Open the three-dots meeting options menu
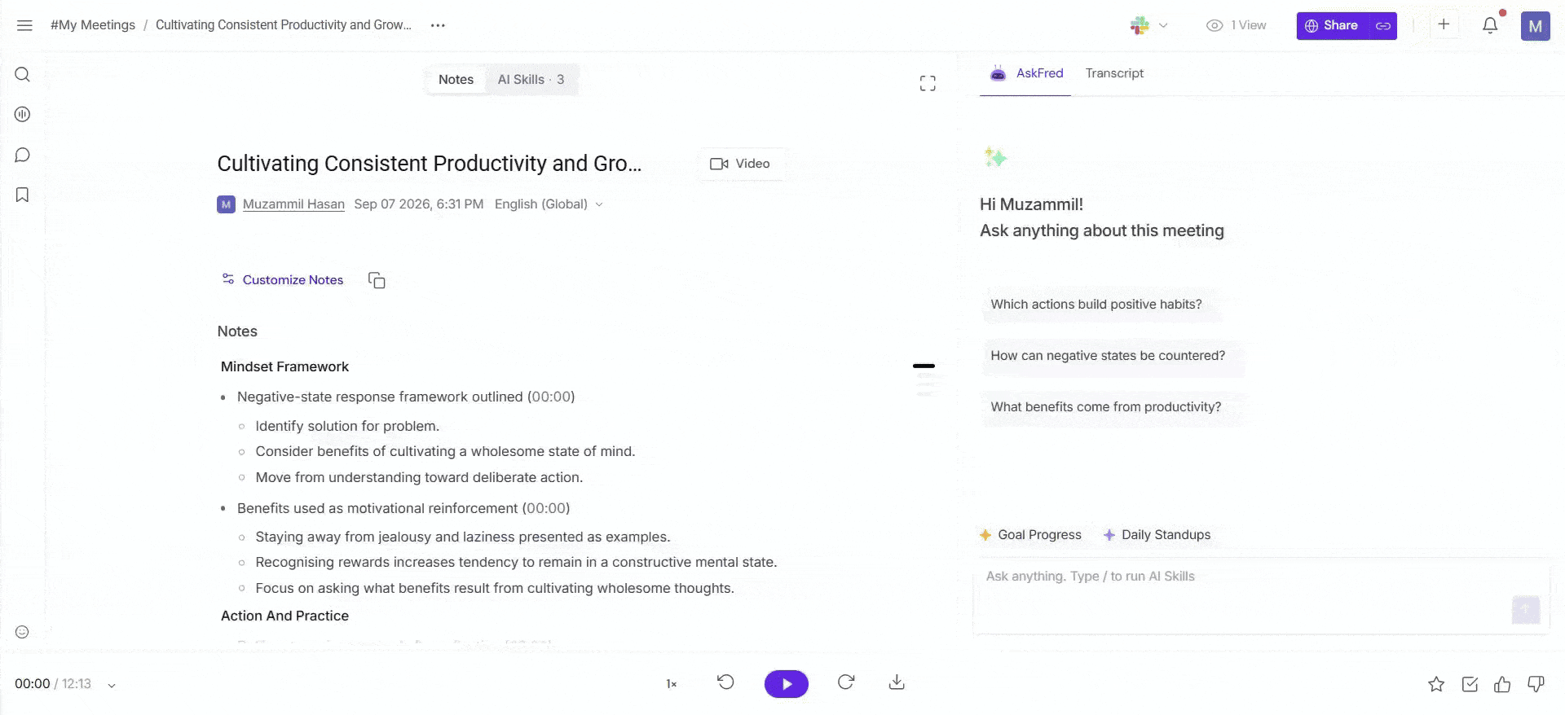The width and height of the screenshot is (1565, 715). [x=438, y=25]
